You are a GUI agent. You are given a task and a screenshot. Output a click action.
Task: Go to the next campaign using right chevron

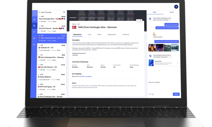click(x=141, y=21)
